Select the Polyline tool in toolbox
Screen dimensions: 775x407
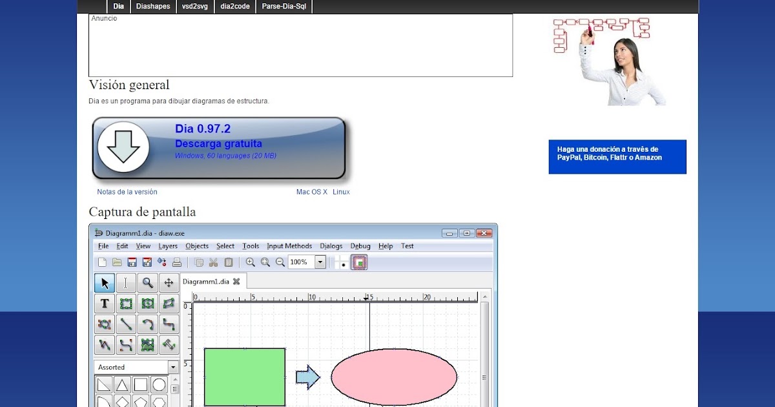105,345
